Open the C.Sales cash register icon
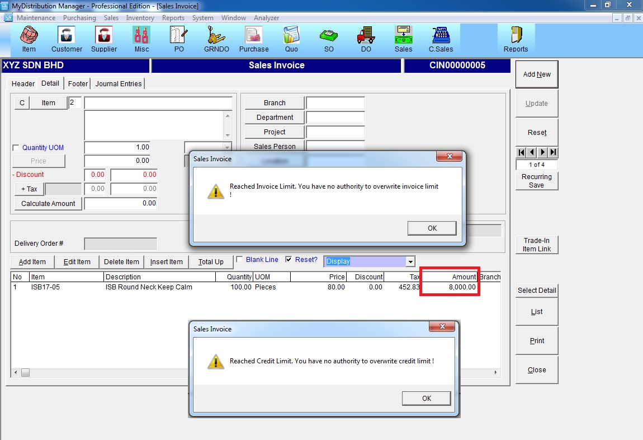643x440 pixels. click(x=441, y=39)
